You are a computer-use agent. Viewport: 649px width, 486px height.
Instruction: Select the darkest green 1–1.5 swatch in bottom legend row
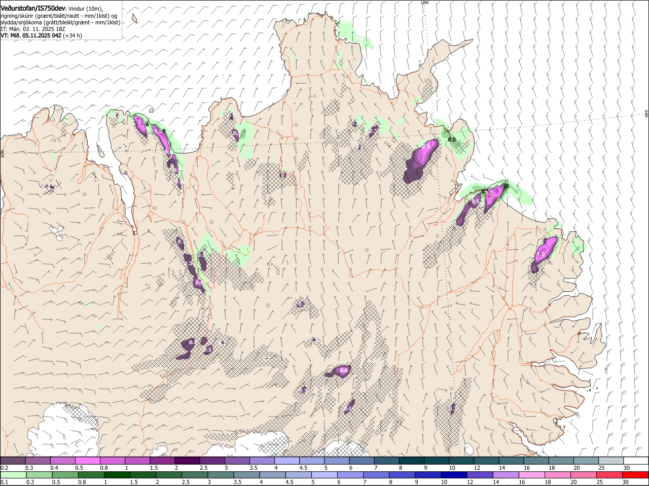117,475
